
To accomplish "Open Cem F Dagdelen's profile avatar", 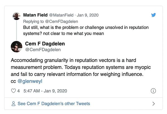I will 16,46.
